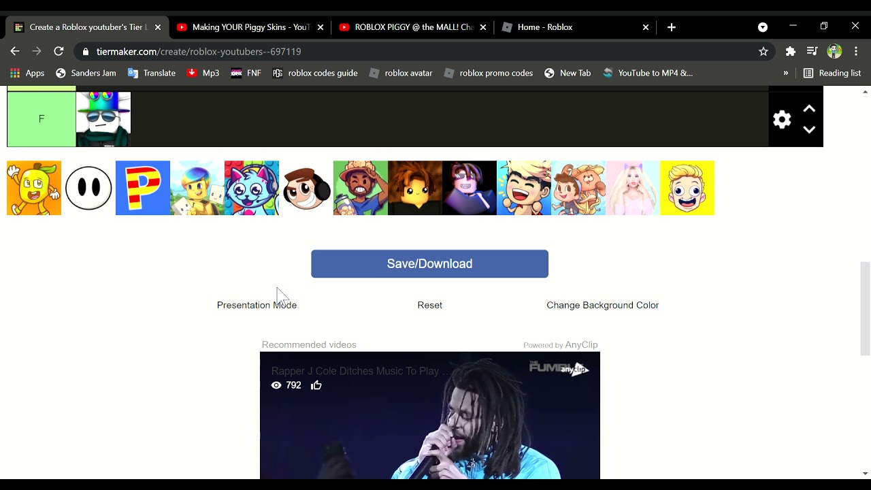Click the Reset link
Viewport: 871px width, 490px height.
click(429, 305)
